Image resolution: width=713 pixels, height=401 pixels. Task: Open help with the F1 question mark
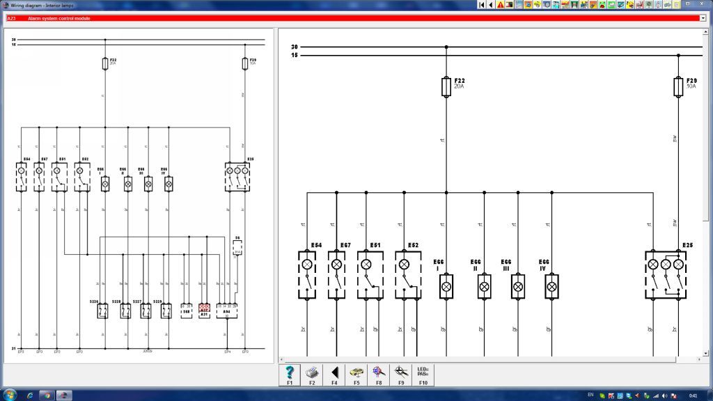click(x=290, y=375)
